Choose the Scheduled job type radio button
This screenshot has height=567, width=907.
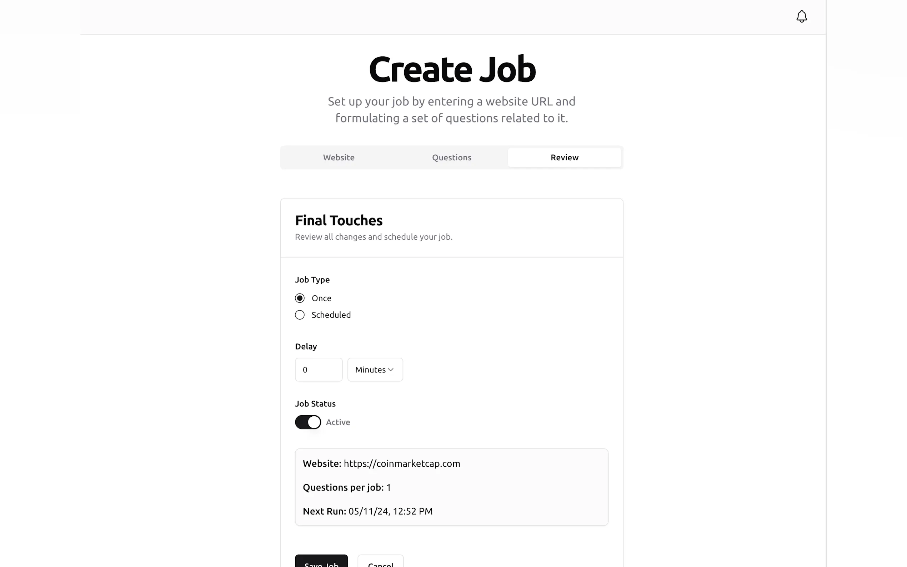[x=300, y=315]
